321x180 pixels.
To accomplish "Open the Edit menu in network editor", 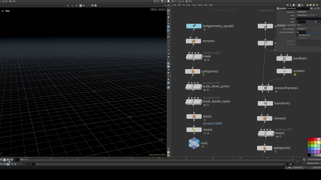I will [179, 5].
